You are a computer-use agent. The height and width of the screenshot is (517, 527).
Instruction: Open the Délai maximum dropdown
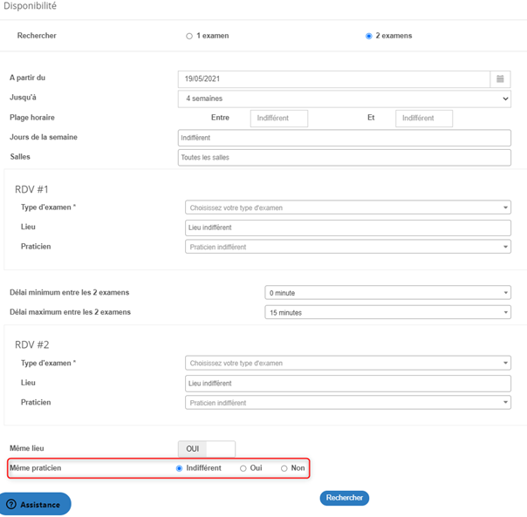387,312
